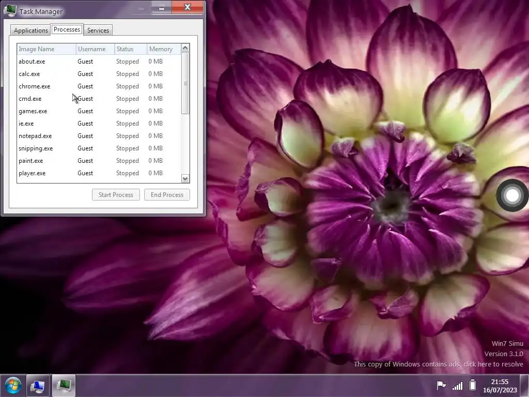This screenshot has width=529, height=397.
Task: Select chrome.exe in the process list
Action: click(x=99, y=86)
